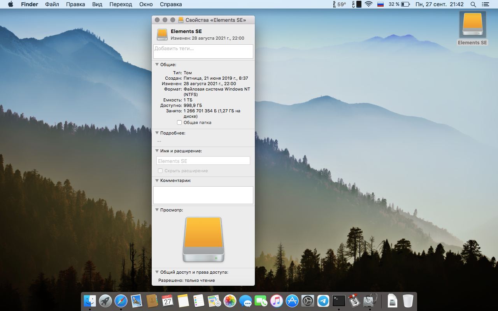Open the Справка menu

coord(171,4)
